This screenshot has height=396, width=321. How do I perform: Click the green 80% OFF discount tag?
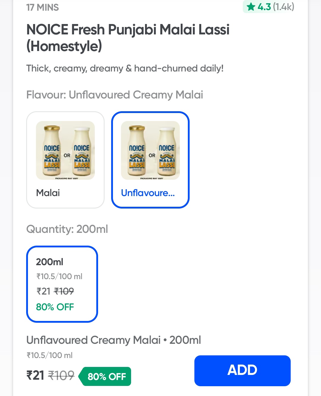click(x=106, y=376)
